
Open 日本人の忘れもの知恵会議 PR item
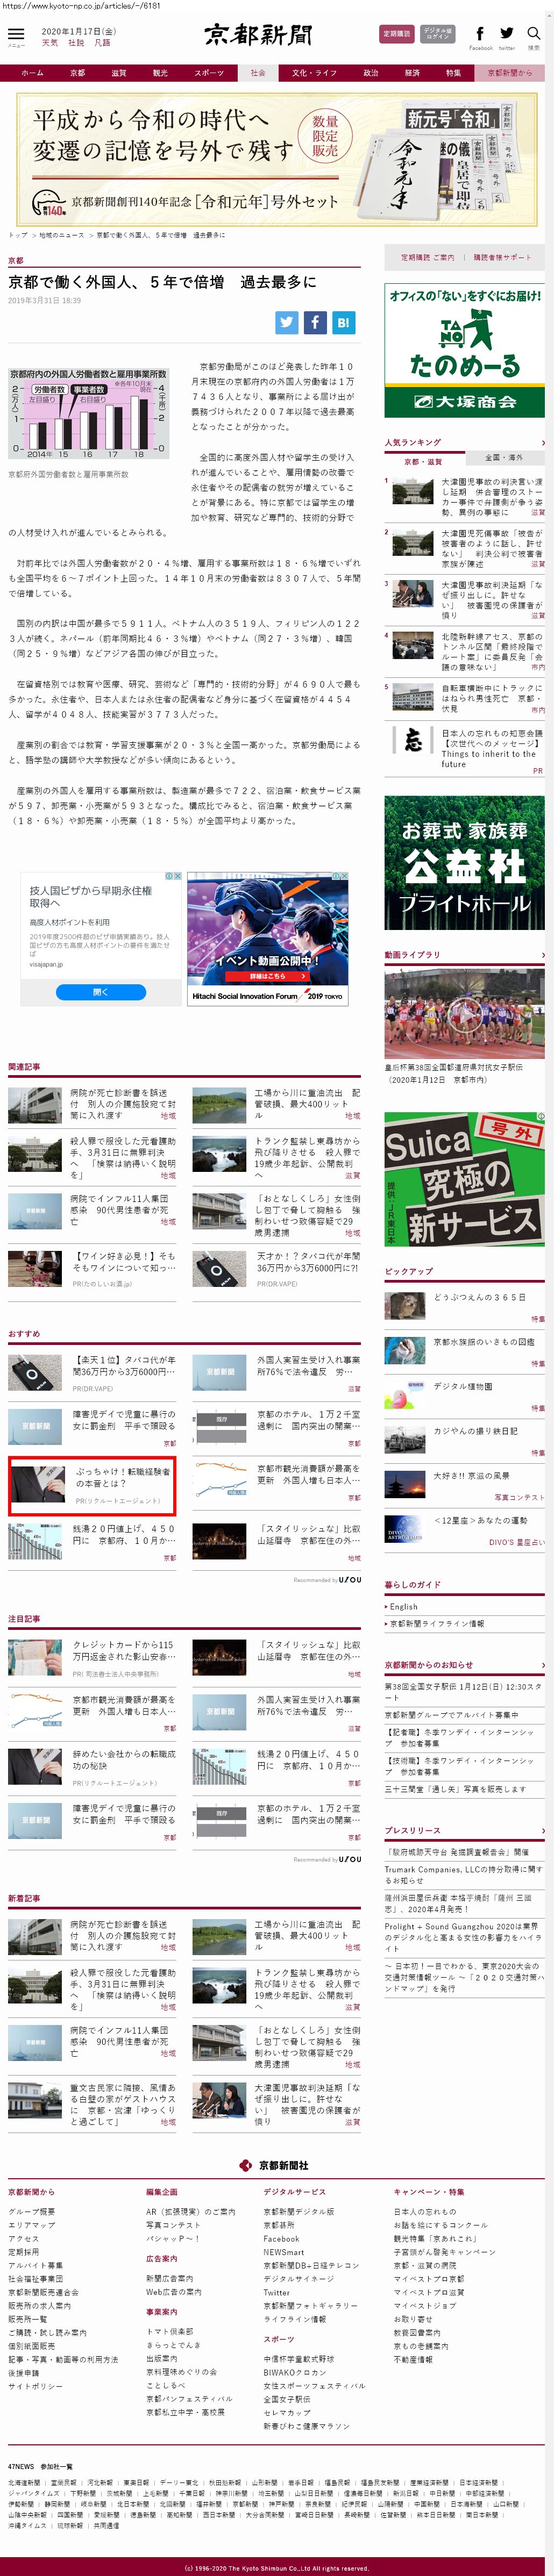[x=465, y=750]
